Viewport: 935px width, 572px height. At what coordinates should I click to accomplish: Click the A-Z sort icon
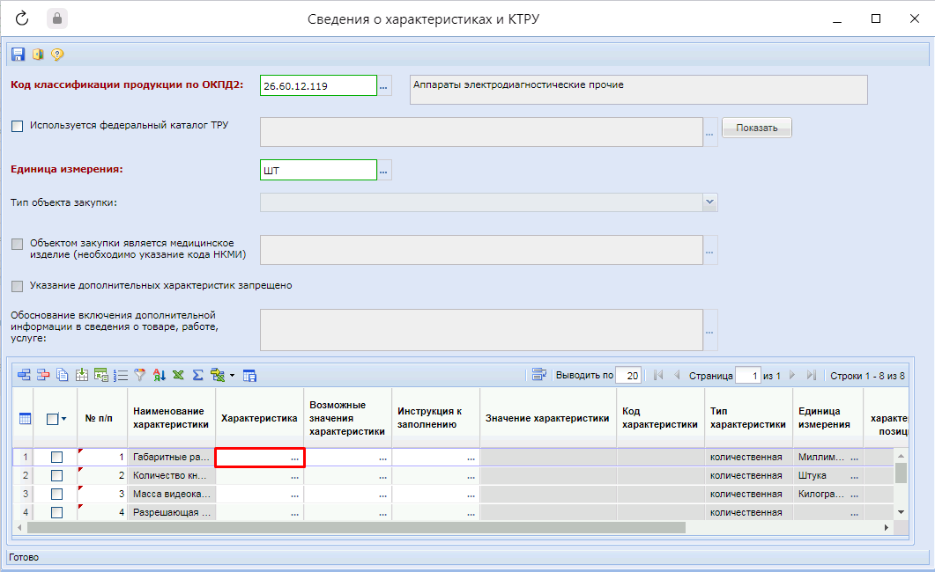click(x=160, y=376)
